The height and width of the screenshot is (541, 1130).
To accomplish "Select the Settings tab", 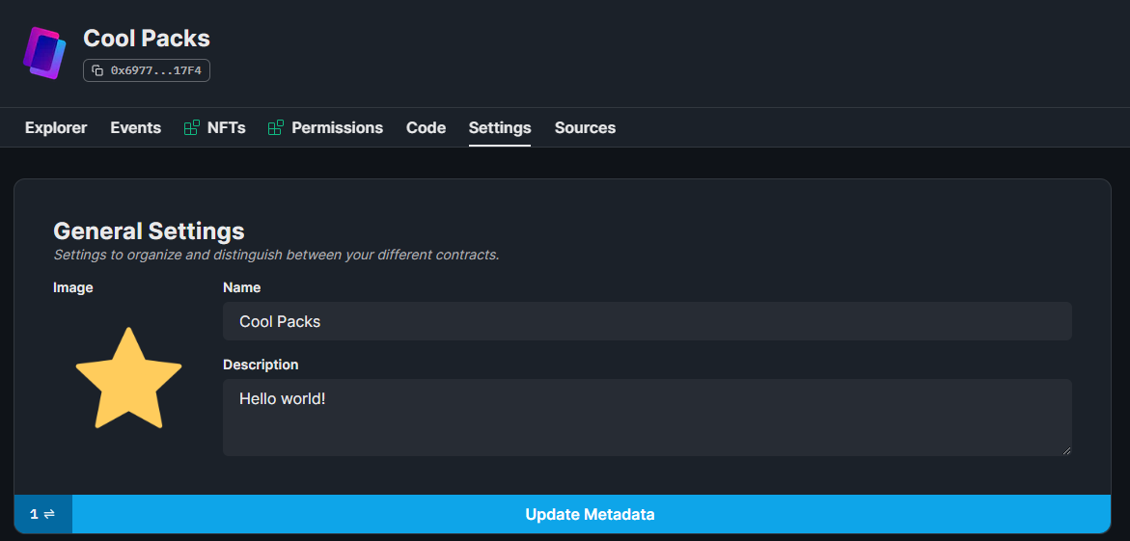I will click(x=500, y=127).
